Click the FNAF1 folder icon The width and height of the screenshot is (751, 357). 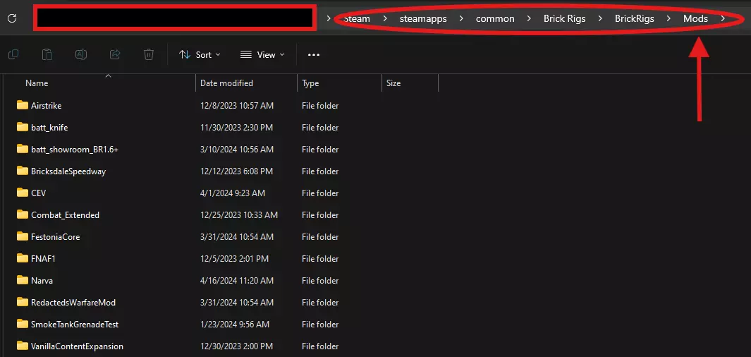point(22,258)
